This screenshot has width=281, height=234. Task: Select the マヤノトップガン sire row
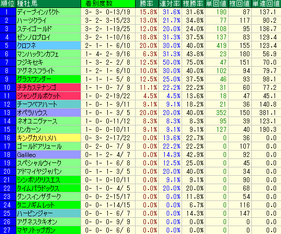(140, 230)
